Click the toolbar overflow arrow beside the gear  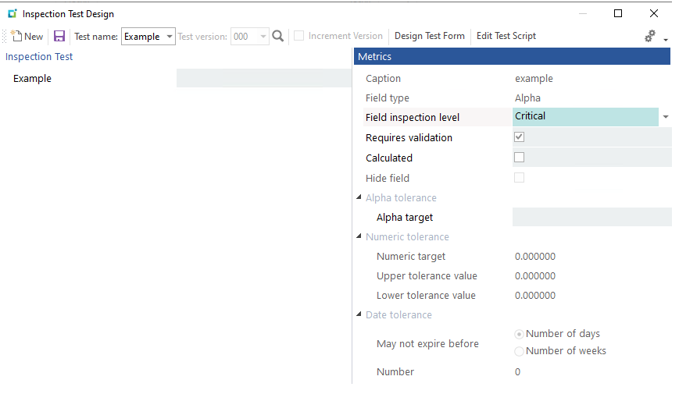pos(665,39)
